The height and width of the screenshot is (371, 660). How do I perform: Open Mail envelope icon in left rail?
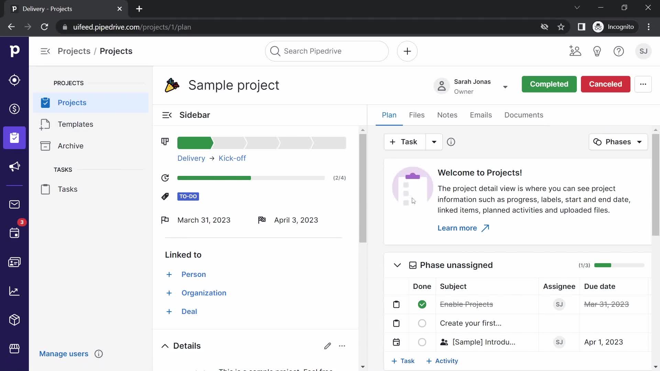click(14, 204)
